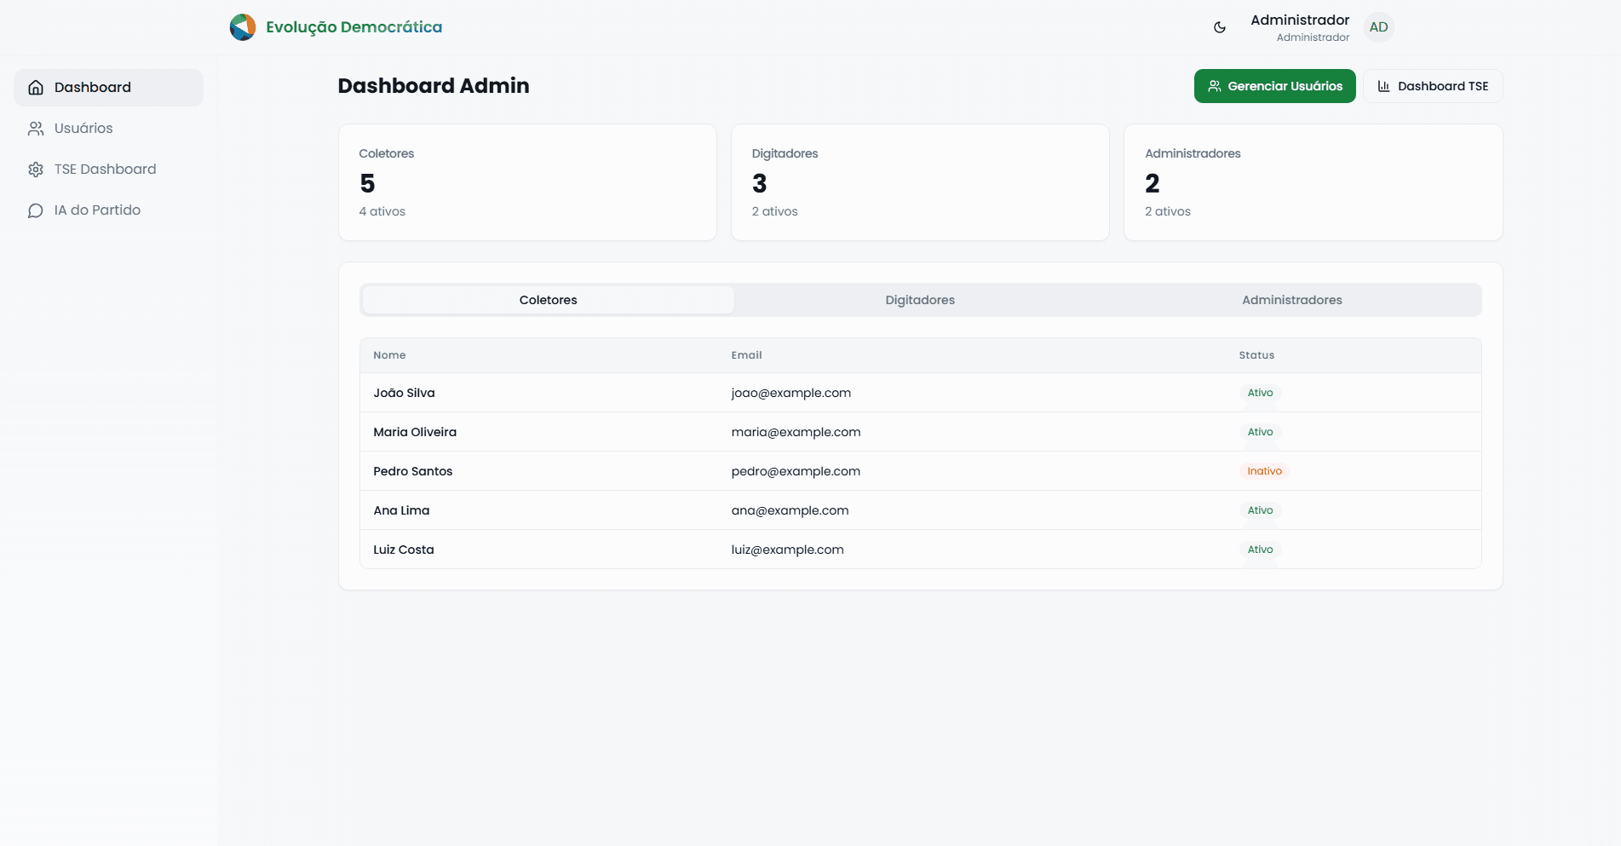Click the Coletores summary card
The height and width of the screenshot is (846, 1621).
click(527, 182)
